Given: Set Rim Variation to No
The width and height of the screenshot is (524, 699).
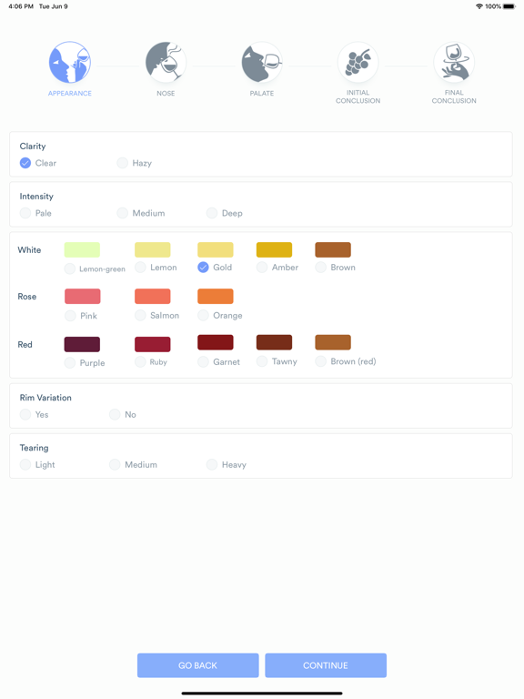Looking at the screenshot, I should pos(115,415).
